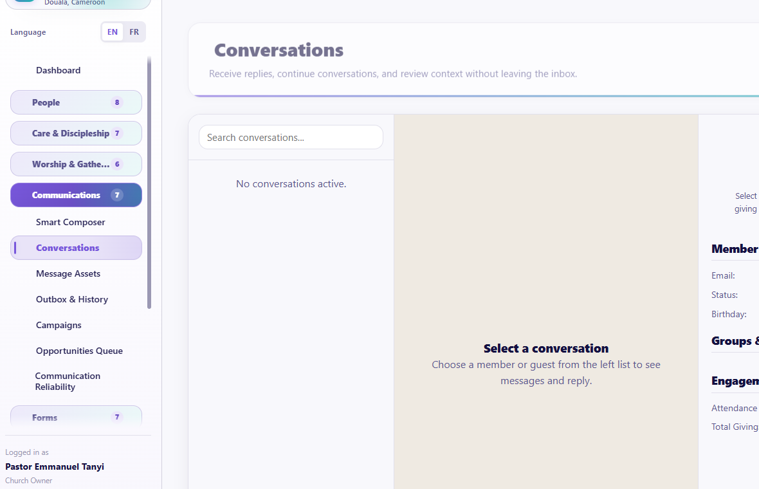Click the Conversations page heading

[279, 50]
